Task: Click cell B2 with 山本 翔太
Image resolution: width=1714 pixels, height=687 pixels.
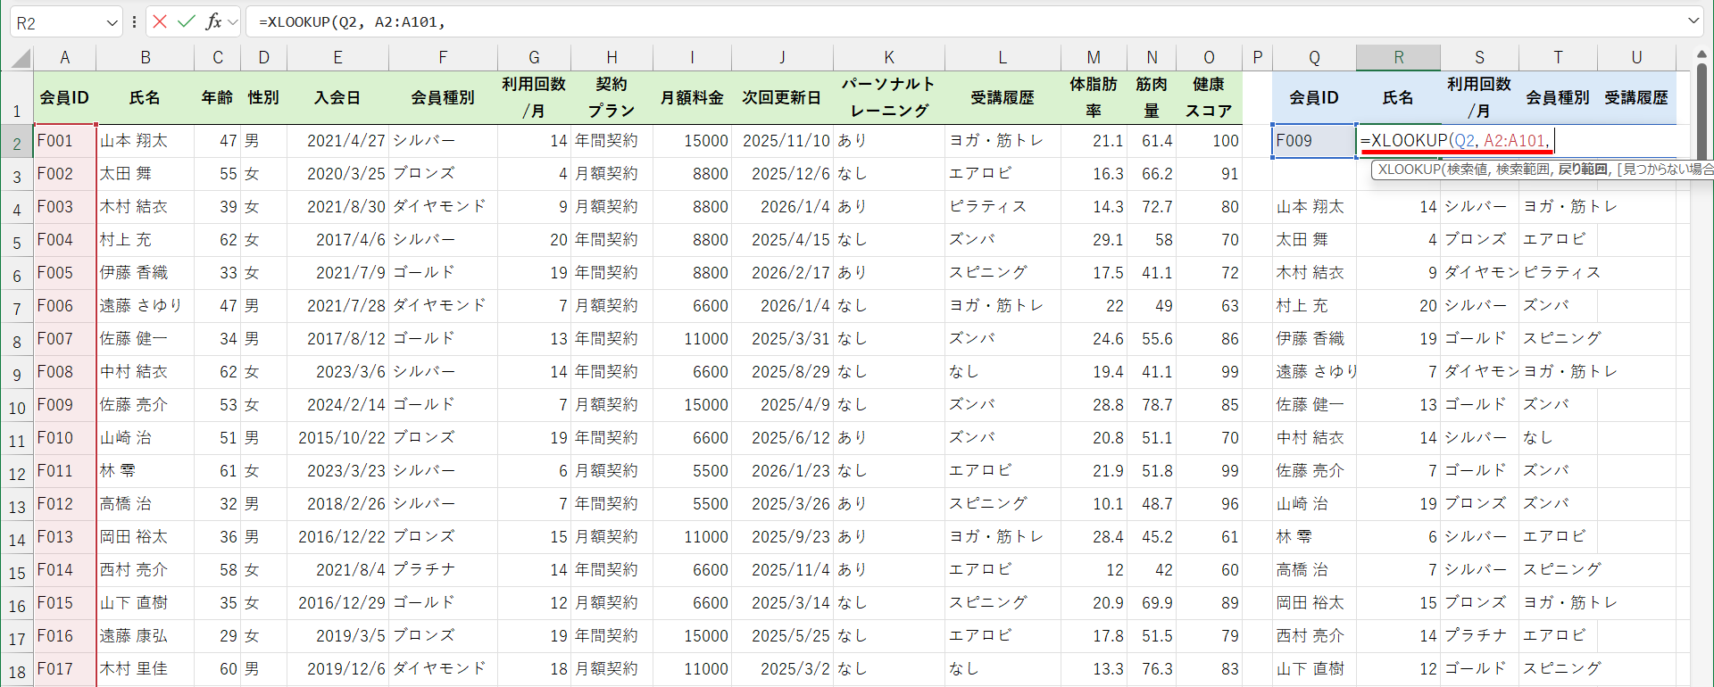Action: click(145, 141)
